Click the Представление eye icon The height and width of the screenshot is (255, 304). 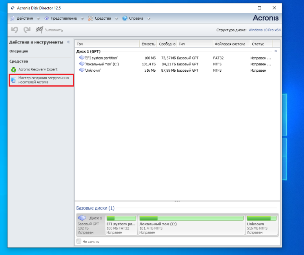point(47,18)
